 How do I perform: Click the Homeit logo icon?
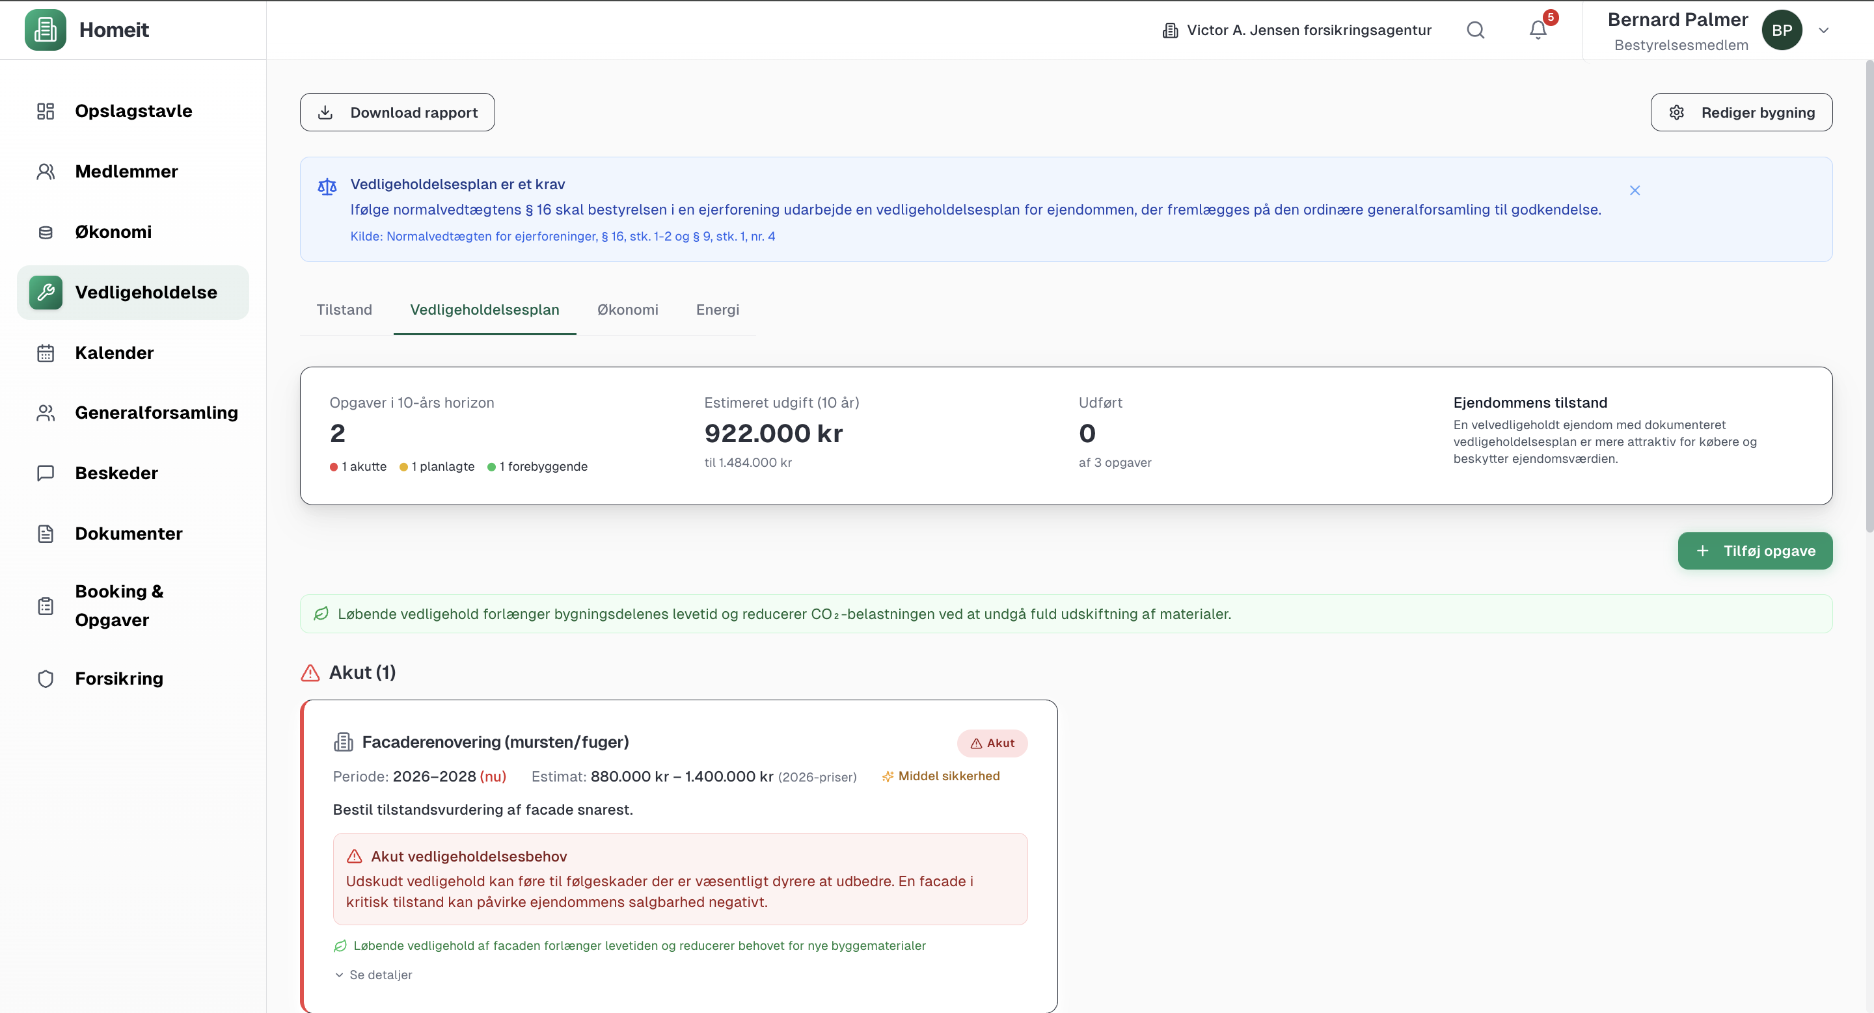click(45, 30)
